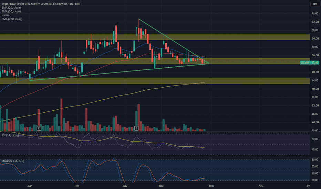Select the descending green trend line
This screenshot has width=321, height=189.
[x=174, y=41]
